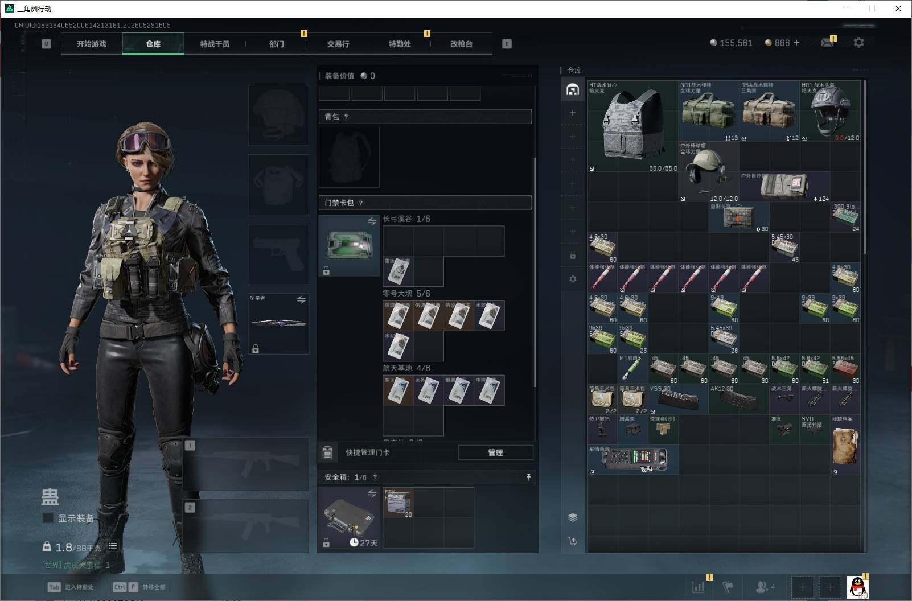Select the ammo item inside the safe box
Image resolution: width=912 pixels, height=601 pixels.
tap(399, 503)
